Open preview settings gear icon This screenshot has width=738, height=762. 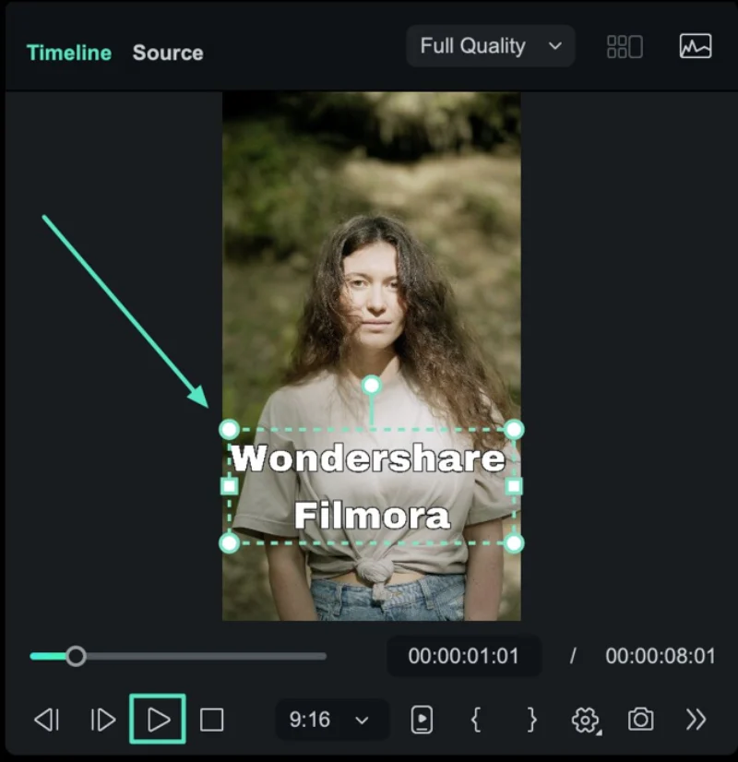click(586, 720)
